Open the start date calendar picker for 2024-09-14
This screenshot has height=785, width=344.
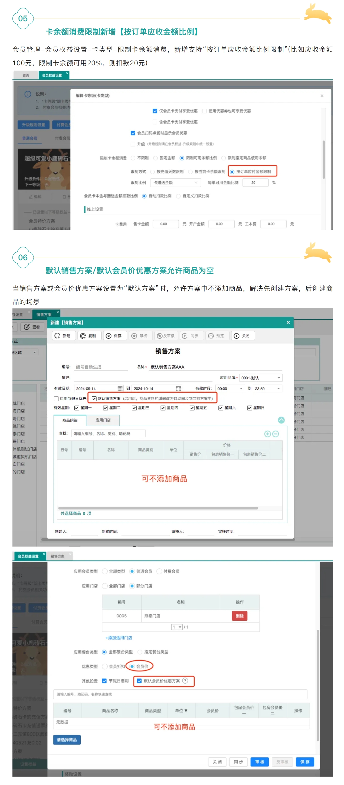tap(120, 388)
